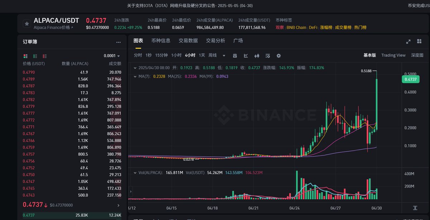The height and width of the screenshot is (220, 430).
Task: Click the MA(25) value 0.2336
Action: coord(191,76)
